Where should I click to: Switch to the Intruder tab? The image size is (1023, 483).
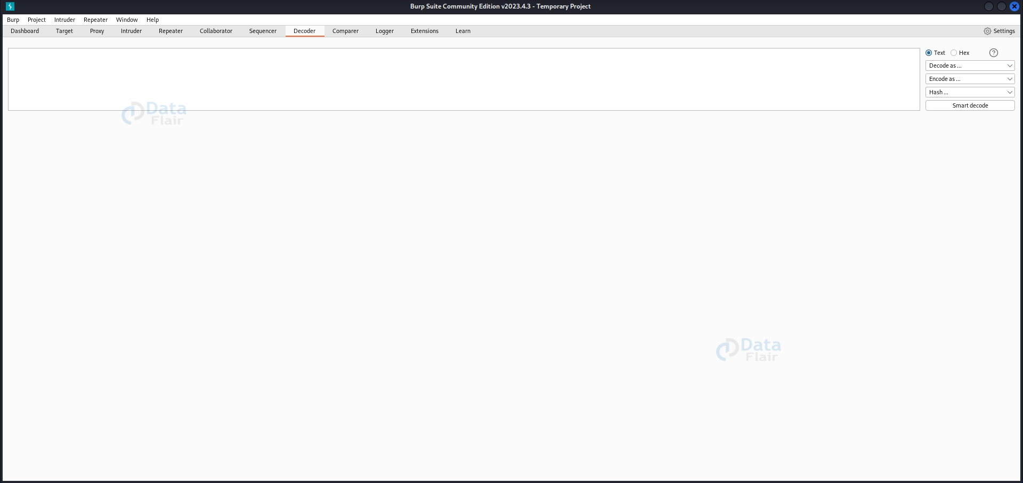tap(131, 31)
